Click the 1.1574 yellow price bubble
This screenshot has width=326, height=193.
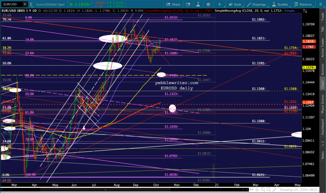click(x=309, y=67)
